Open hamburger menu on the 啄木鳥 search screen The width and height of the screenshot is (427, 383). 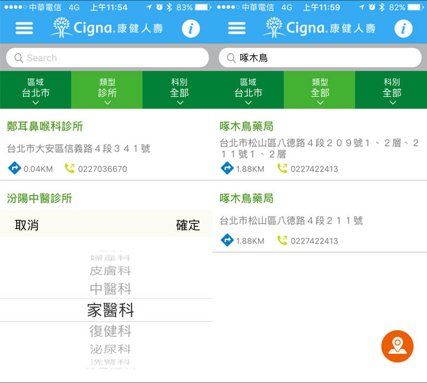(237, 29)
